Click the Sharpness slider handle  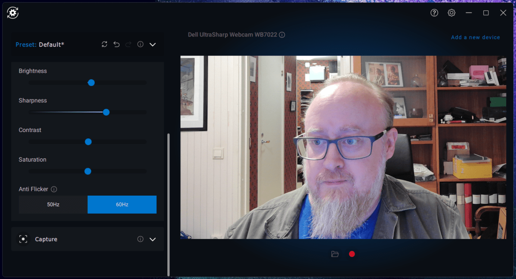point(106,112)
